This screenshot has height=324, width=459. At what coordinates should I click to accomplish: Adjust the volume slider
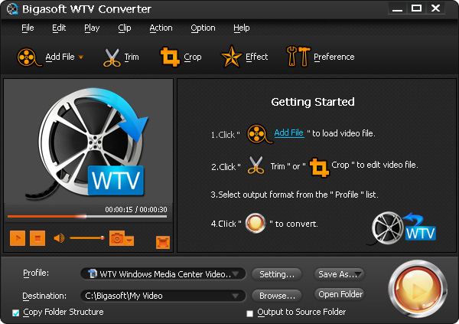pyautogui.click(x=87, y=237)
